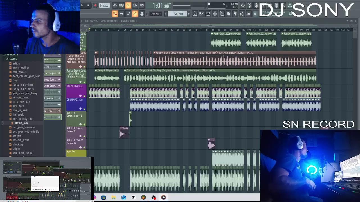The image size is (360, 202).
Task: Click Playlist - Arrangement breadcrumb label
Action: [103, 21]
